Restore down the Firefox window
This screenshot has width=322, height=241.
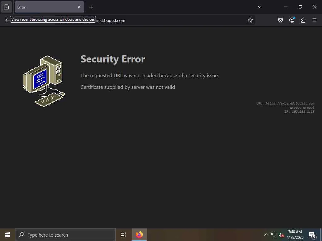click(300, 7)
